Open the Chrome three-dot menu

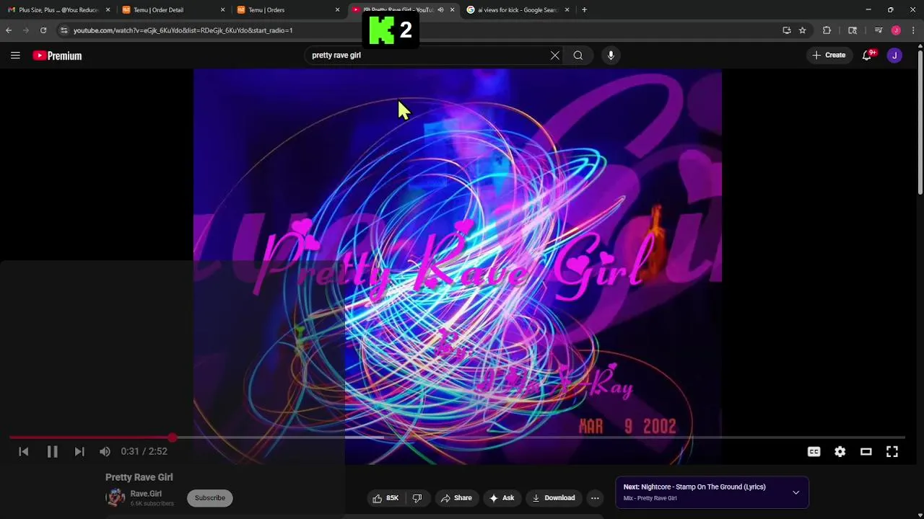(914, 30)
